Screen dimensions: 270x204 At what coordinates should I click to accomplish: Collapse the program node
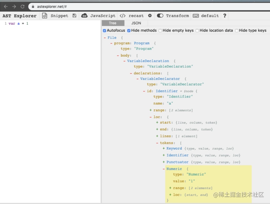[111, 43]
